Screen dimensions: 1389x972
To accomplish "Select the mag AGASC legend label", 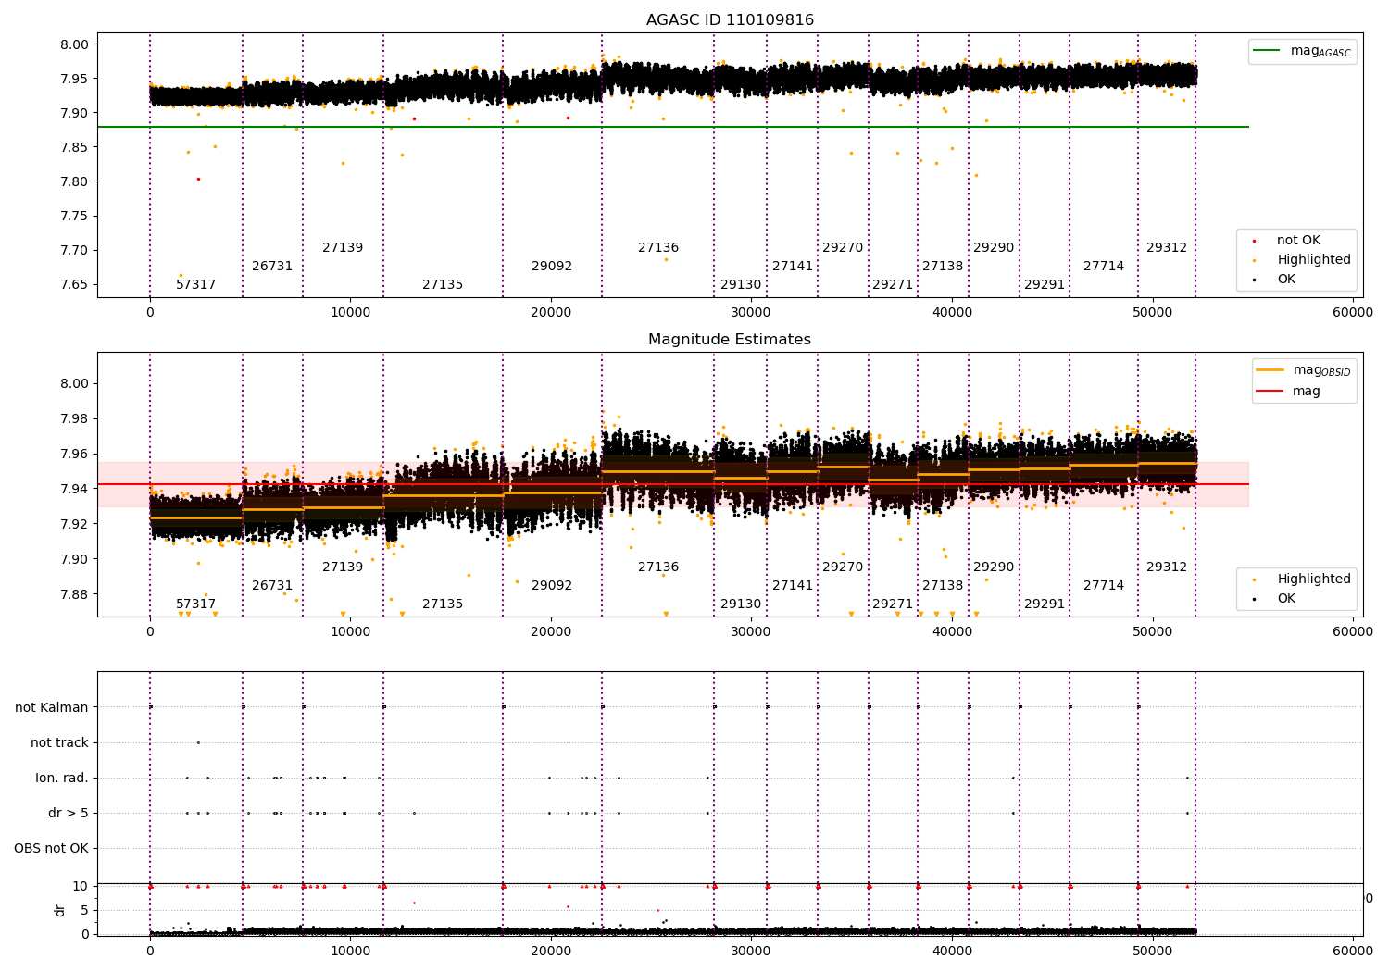I will coord(1320,51).
